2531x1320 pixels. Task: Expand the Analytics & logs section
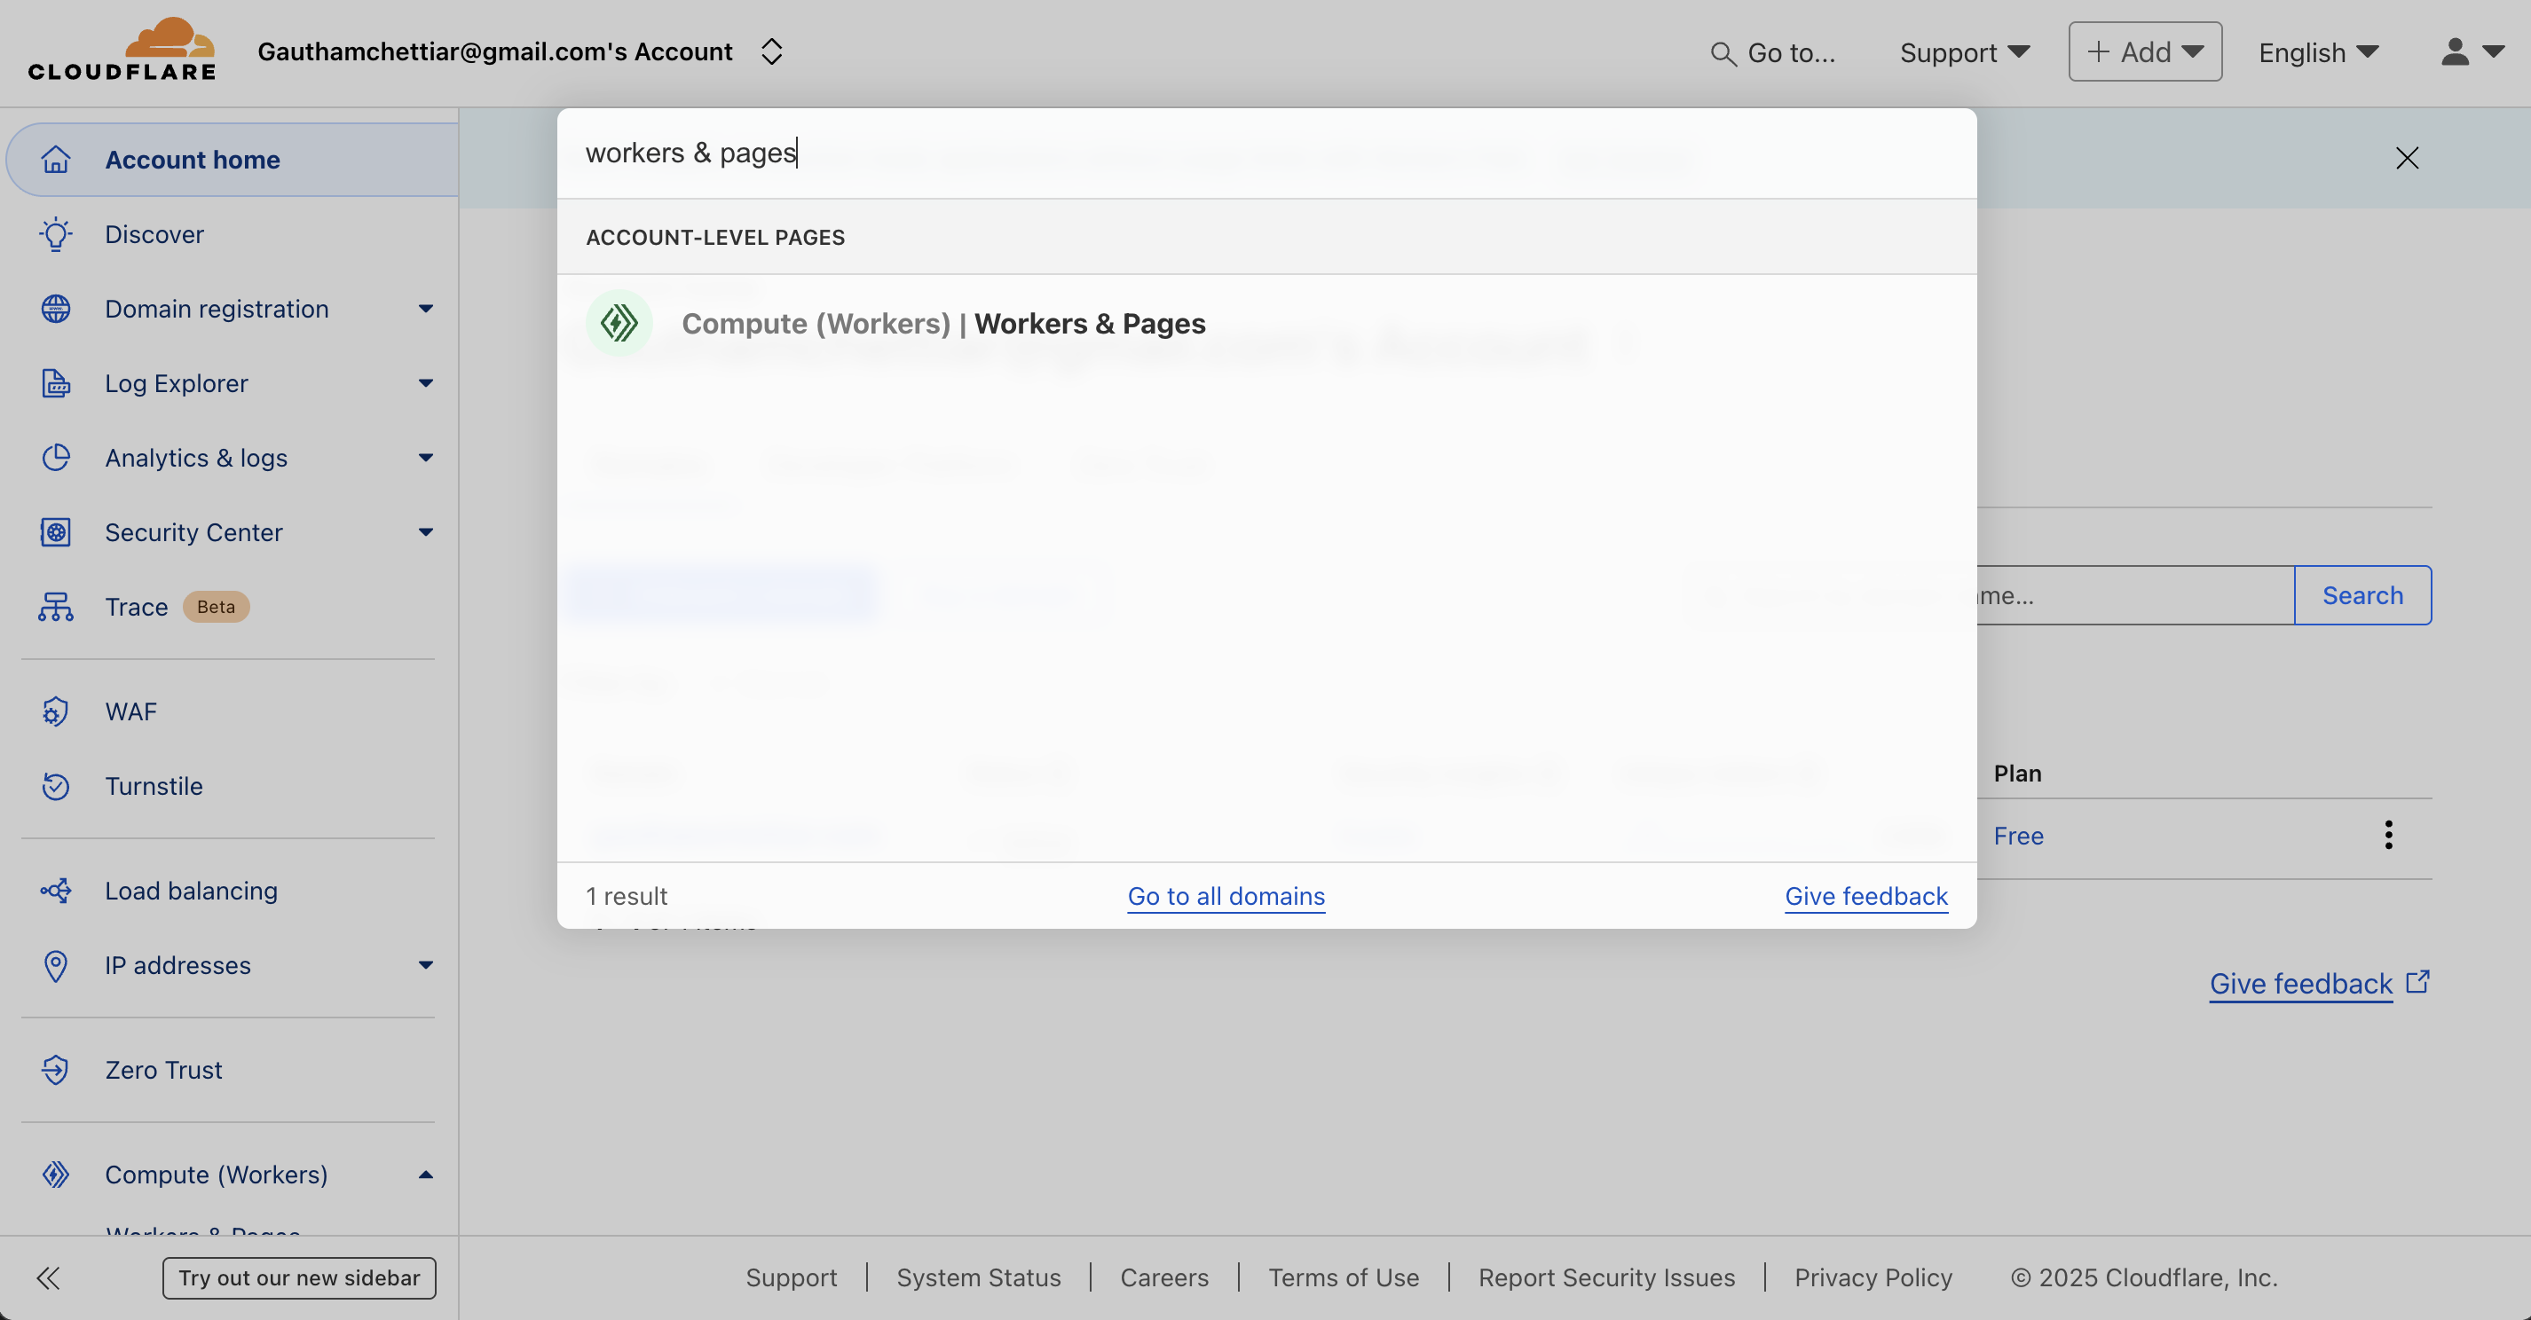pyautogui.click(x=424, y=458)
